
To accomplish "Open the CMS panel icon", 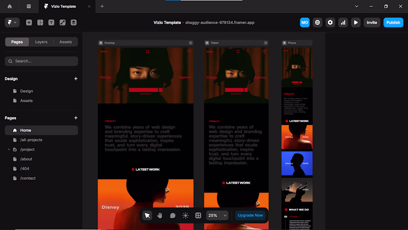I will click(x=73, y=22).
